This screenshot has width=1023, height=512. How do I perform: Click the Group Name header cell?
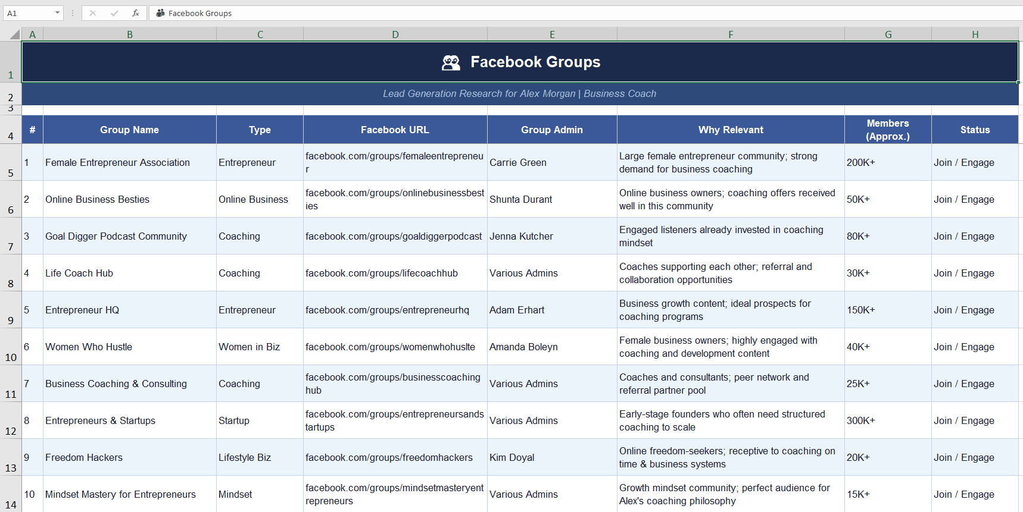(x=130, y=130)
